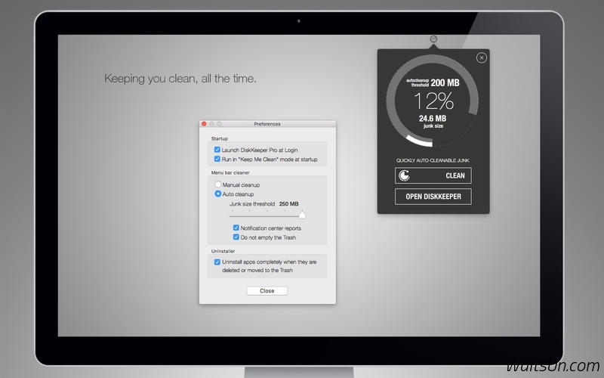The width and height of the screenshot is (604, 378).
Task: Select Auto cleanup radio button
Action: (x=218, y=194)
